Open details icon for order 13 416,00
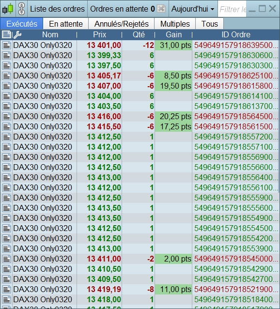 6,116
